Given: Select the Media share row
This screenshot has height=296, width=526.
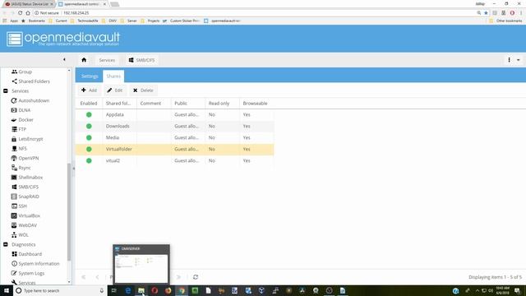Looking at the screenshot, I should coord(175,137).
